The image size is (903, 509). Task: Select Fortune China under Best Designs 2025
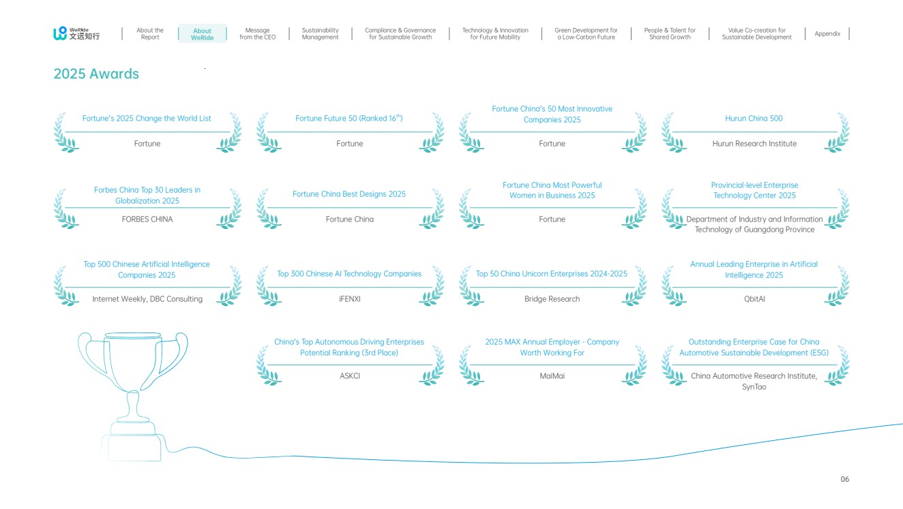(350, 219)
